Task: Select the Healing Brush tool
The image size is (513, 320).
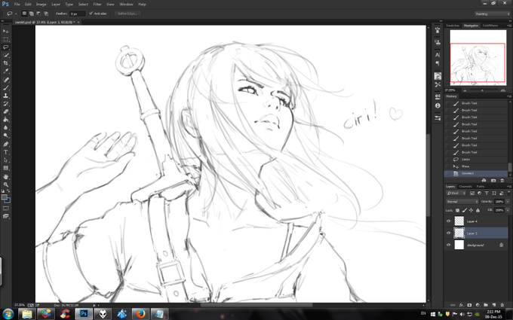Action: (5, 80)
